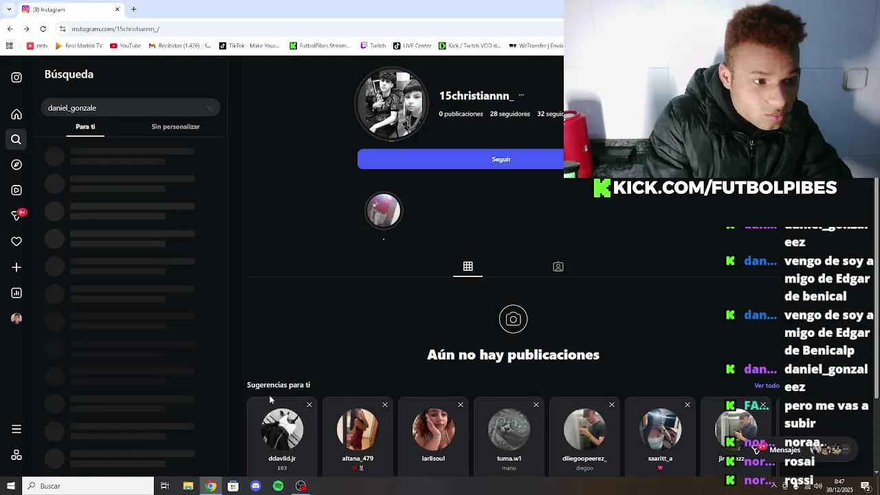Dismiss the diiegoopeerez_ suggestion
This screenshot has width=880, height=495.
click(x=612, y=405)
